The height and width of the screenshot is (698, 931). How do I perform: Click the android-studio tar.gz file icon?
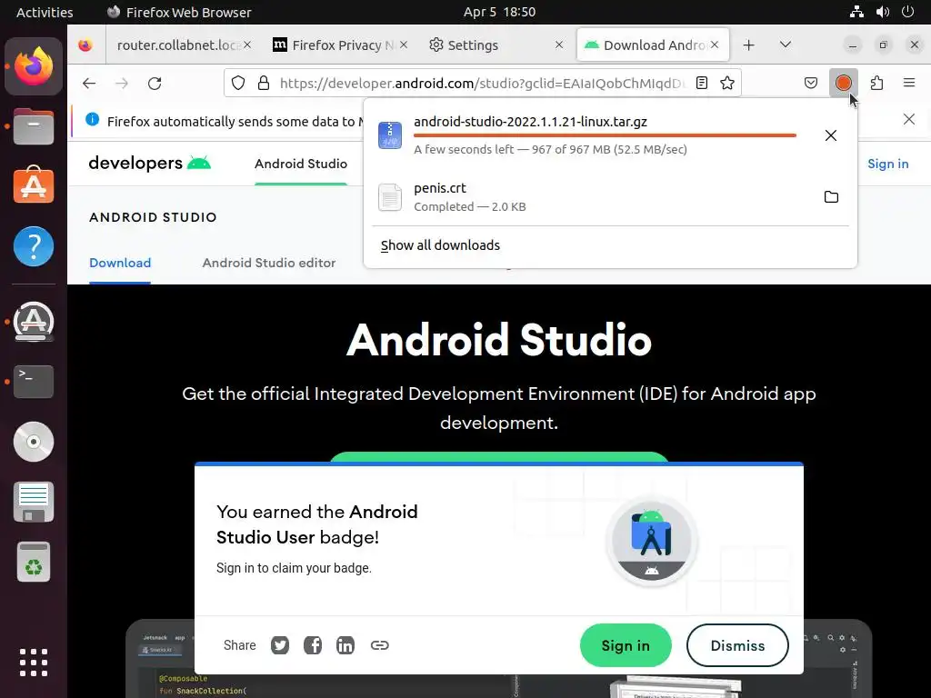coord(390,135)
